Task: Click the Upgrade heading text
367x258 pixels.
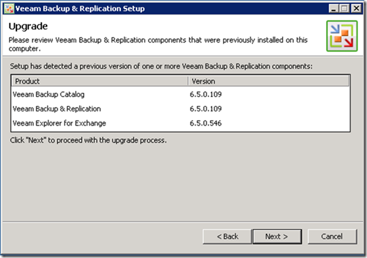Action: 28,26
